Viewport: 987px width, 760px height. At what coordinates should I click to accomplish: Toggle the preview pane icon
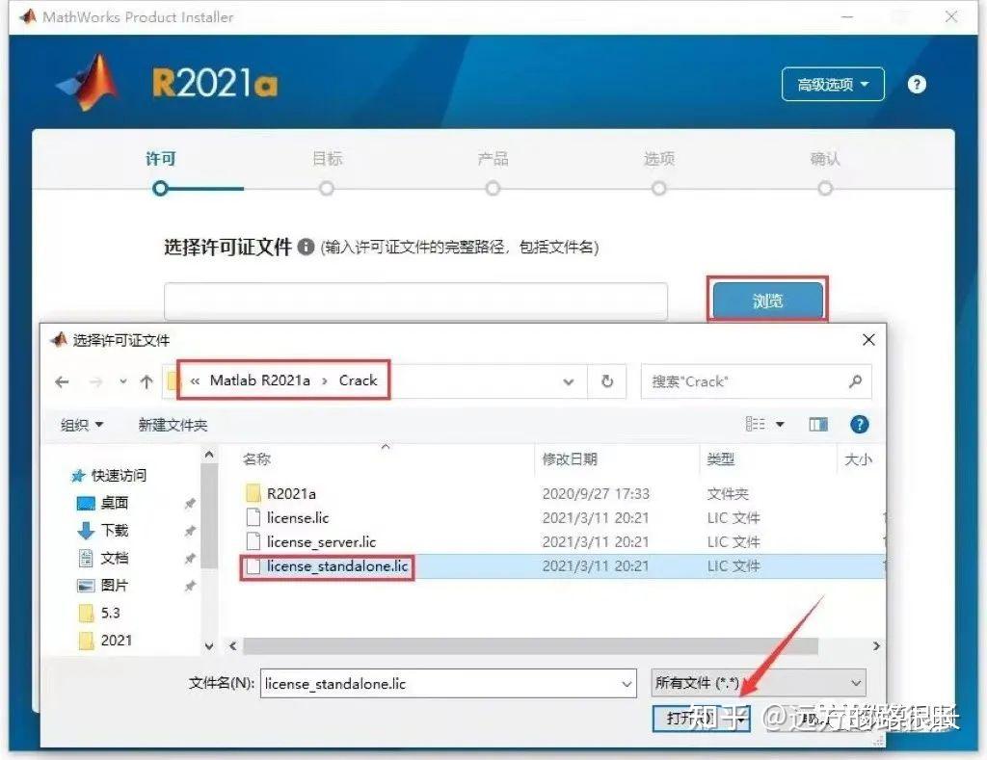[820, 424]
